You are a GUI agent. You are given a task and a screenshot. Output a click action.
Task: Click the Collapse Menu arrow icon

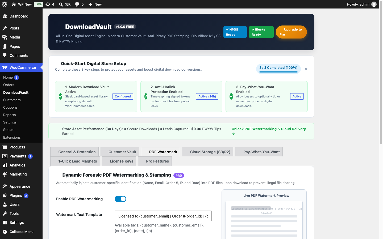(5, 232)
